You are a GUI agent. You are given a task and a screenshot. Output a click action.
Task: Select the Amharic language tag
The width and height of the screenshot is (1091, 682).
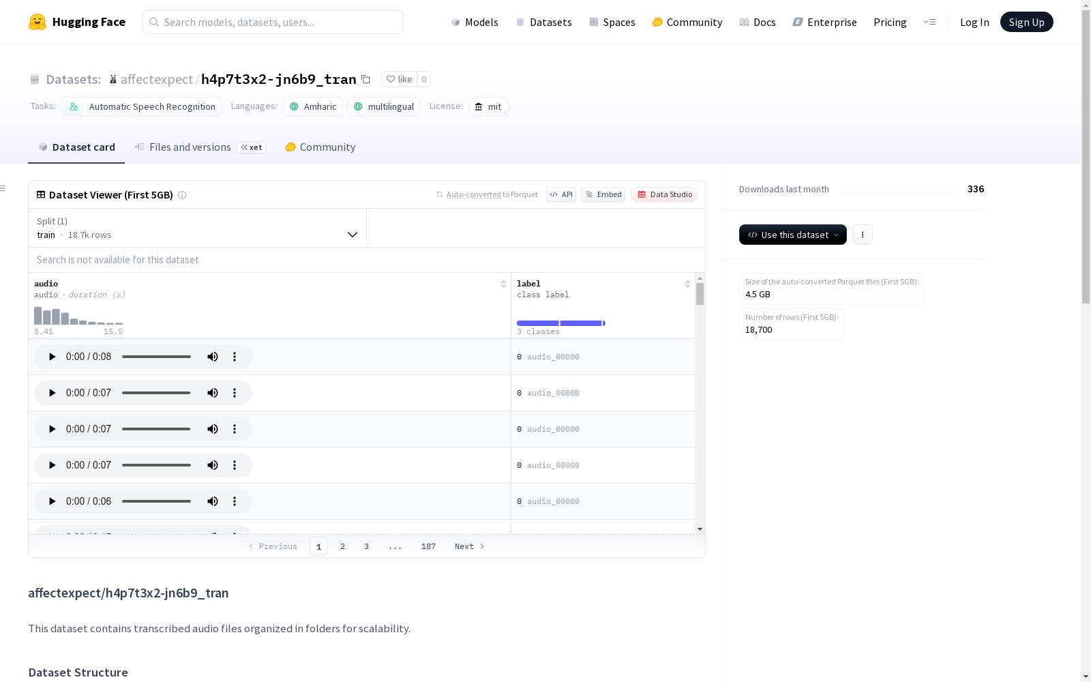313,106
